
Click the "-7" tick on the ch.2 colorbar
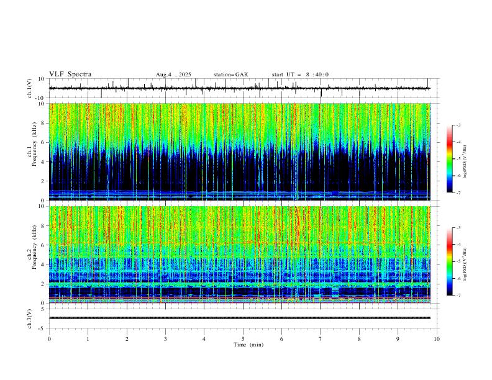(x=458, y=296)
